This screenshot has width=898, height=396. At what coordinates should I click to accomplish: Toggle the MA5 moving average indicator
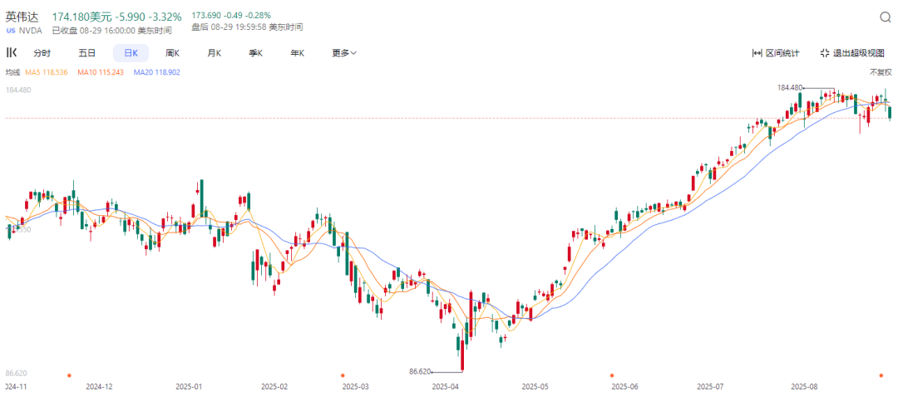(45, 72)
